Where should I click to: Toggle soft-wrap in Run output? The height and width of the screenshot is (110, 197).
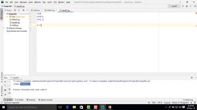[9, 89]
